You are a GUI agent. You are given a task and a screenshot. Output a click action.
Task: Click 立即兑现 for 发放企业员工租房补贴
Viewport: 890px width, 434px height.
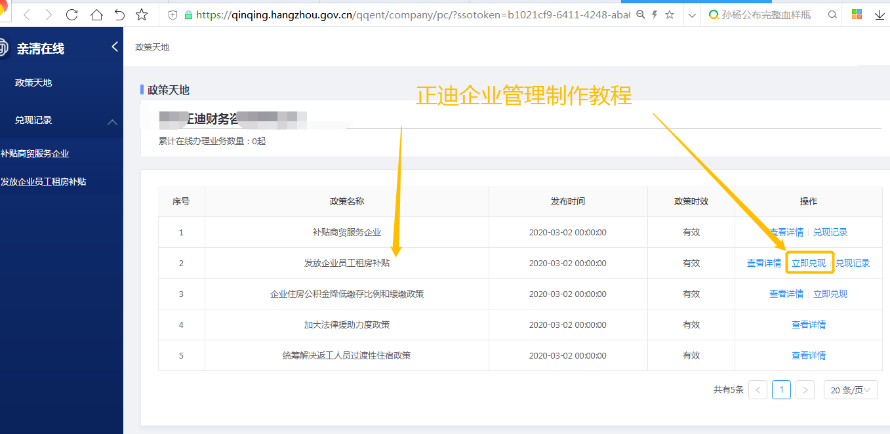click(x=809, y=263)
